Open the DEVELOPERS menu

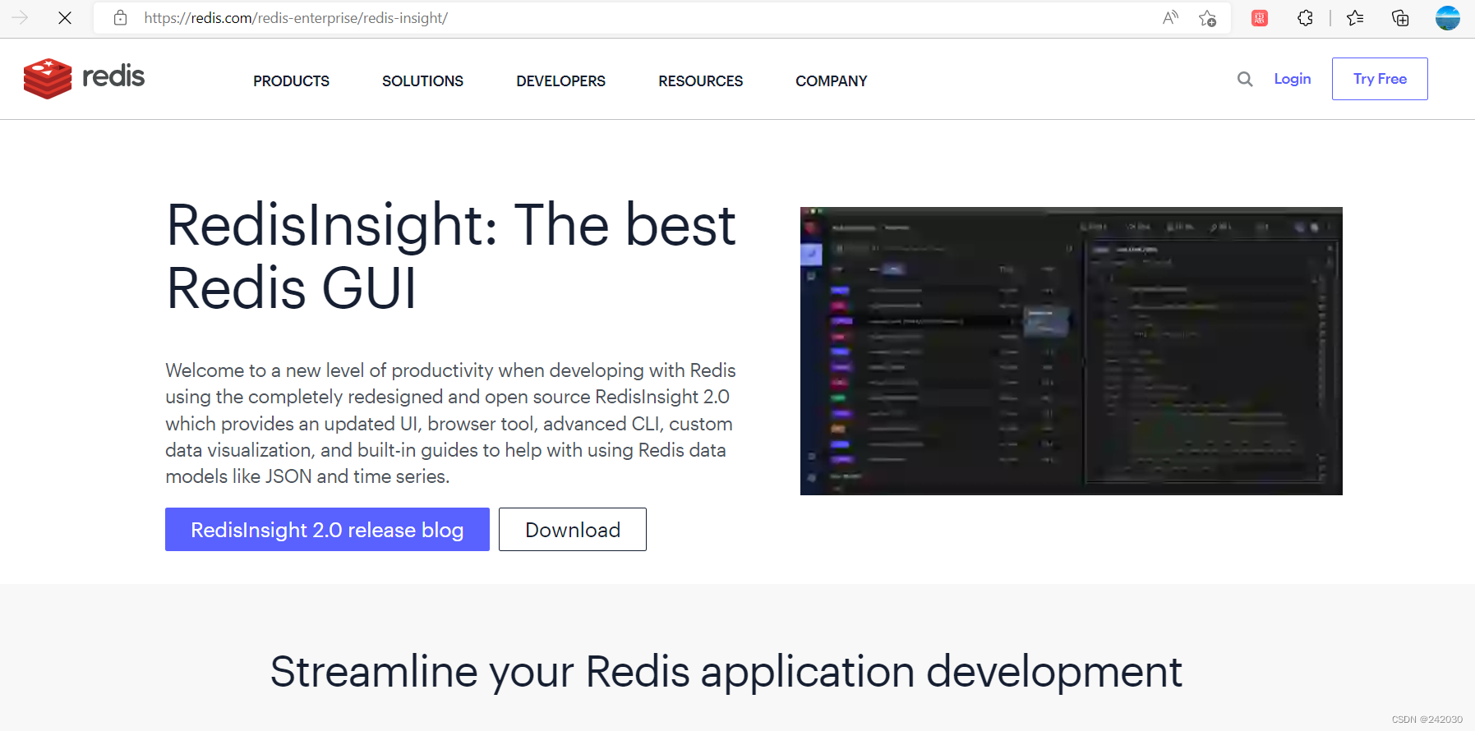(x=560, y=80)
